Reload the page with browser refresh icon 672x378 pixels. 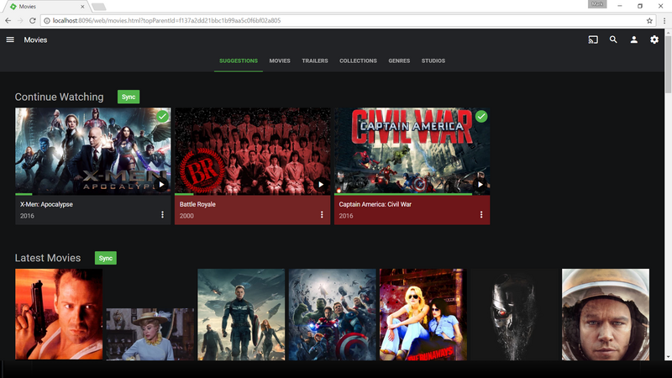coord(33,20)
